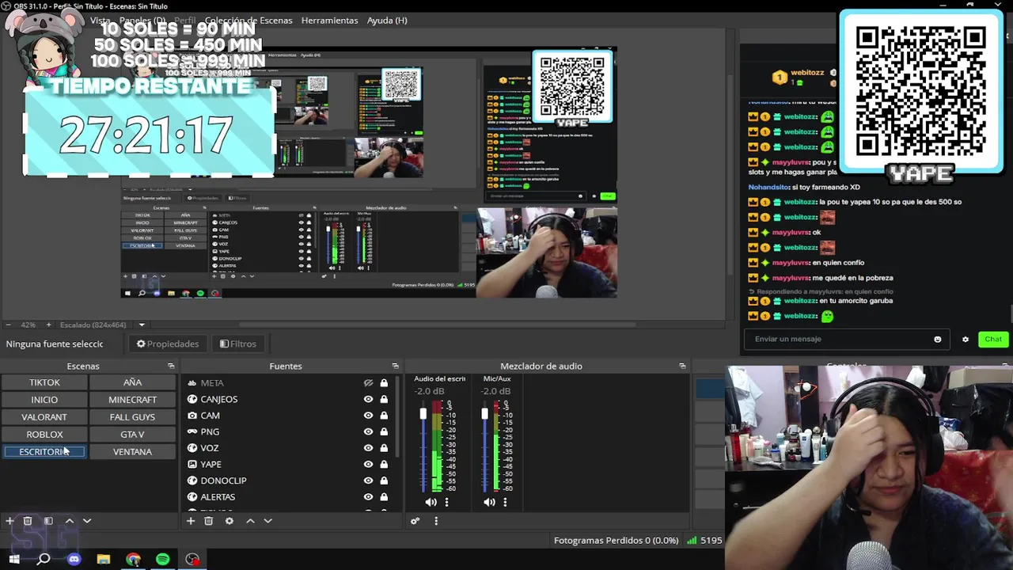Add a new scene with the plus icon in Escenas
This screenshot has width=1013, height=570.
coord(9,521)
